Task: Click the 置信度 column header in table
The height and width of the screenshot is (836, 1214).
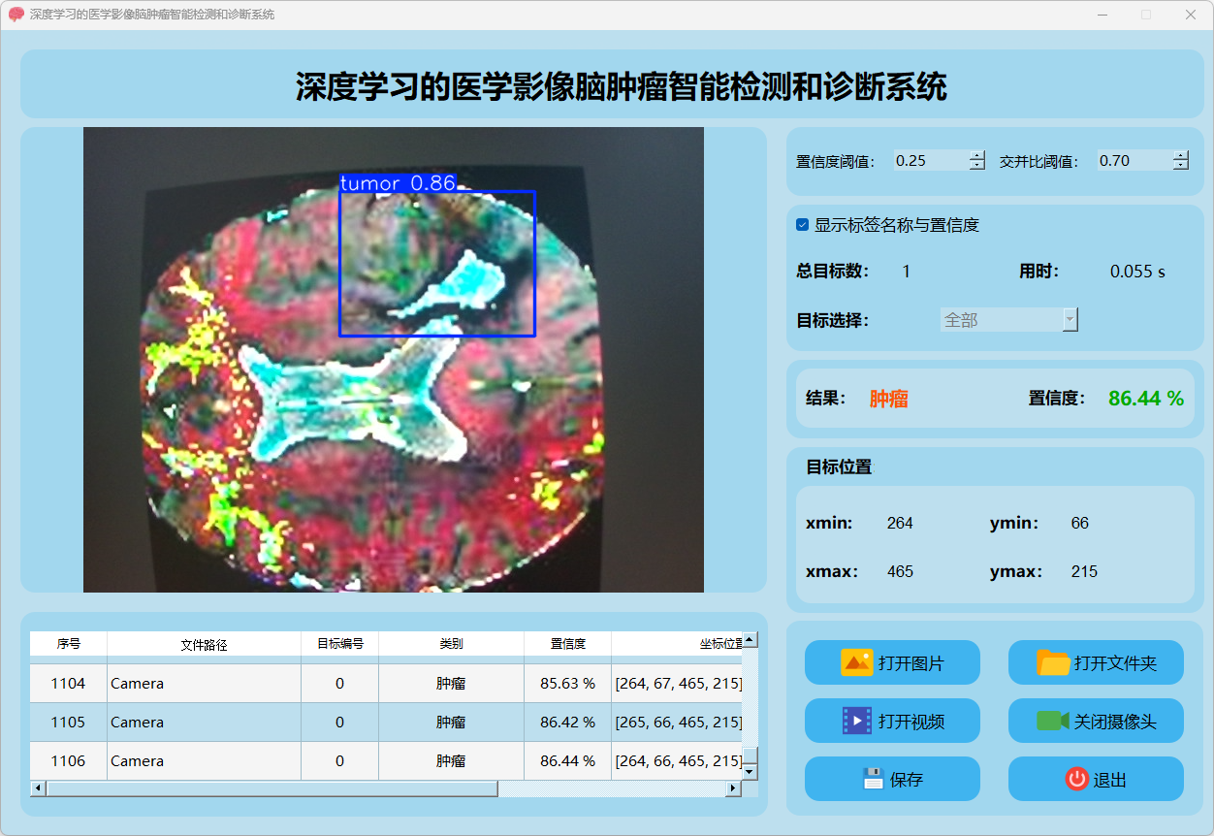Action: pos(567,644)
